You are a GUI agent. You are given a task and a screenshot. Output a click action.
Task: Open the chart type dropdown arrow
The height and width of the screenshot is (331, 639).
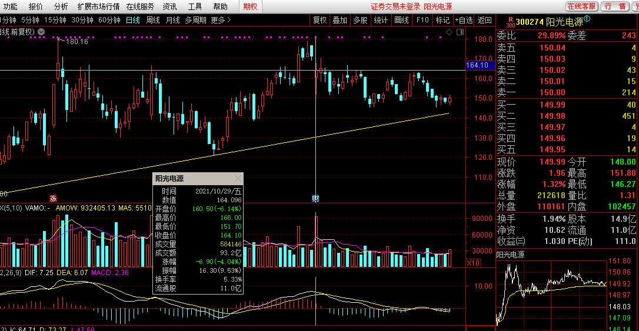tap(41, 32)
